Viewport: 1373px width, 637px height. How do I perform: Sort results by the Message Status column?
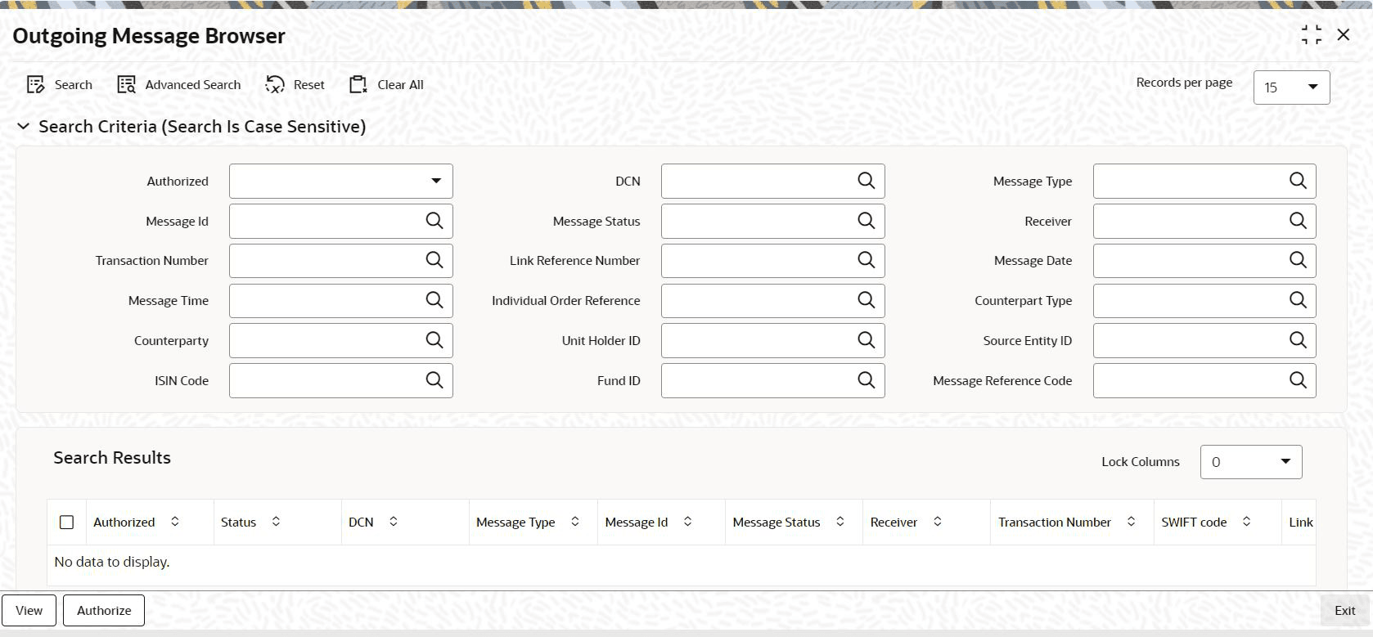pyautogui.click(x=840, y=522)
